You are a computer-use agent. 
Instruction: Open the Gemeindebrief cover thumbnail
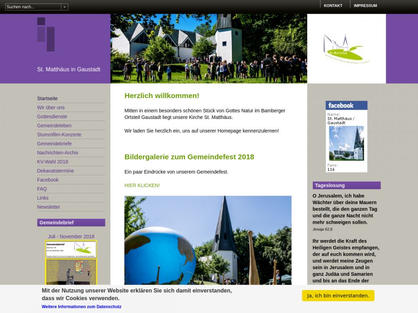point(71,262)
